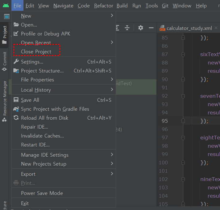Collapse the code block at line 102
The image size is (220, 210).
[183, 179]
